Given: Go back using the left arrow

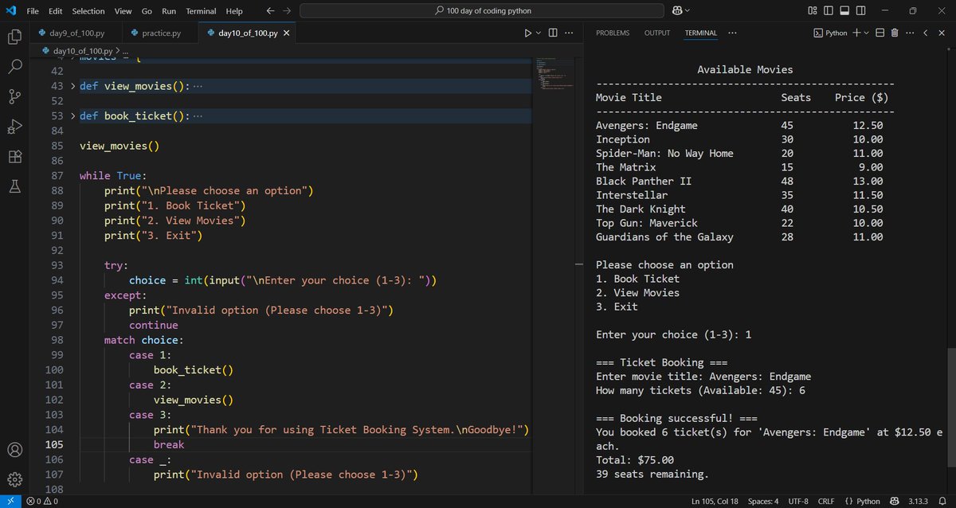Looking at the screenshot, I should coord(270,10).
